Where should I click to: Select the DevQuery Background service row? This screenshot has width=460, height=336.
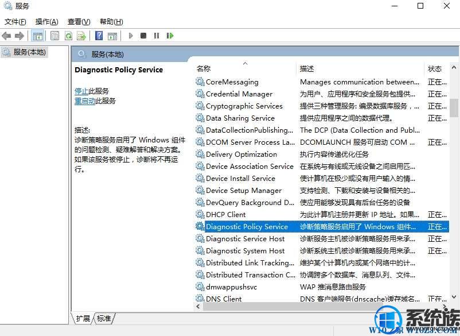(322, 202)
